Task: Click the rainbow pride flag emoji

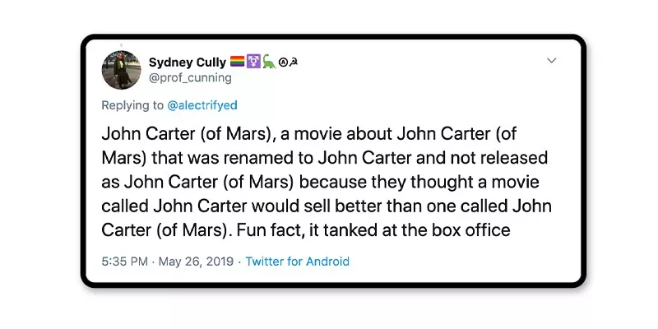Action: (x=235, y=62)
